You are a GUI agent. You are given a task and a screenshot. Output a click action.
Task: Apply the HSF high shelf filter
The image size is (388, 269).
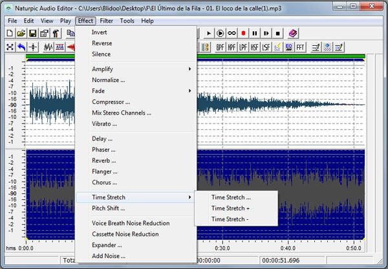255,47
